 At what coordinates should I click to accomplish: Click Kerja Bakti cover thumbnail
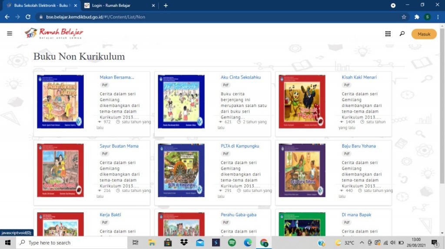60,224
